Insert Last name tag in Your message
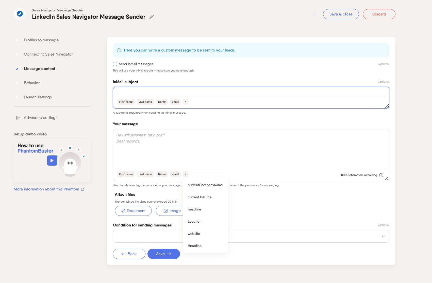The image size is (432, 283). [x=145, y=174]
